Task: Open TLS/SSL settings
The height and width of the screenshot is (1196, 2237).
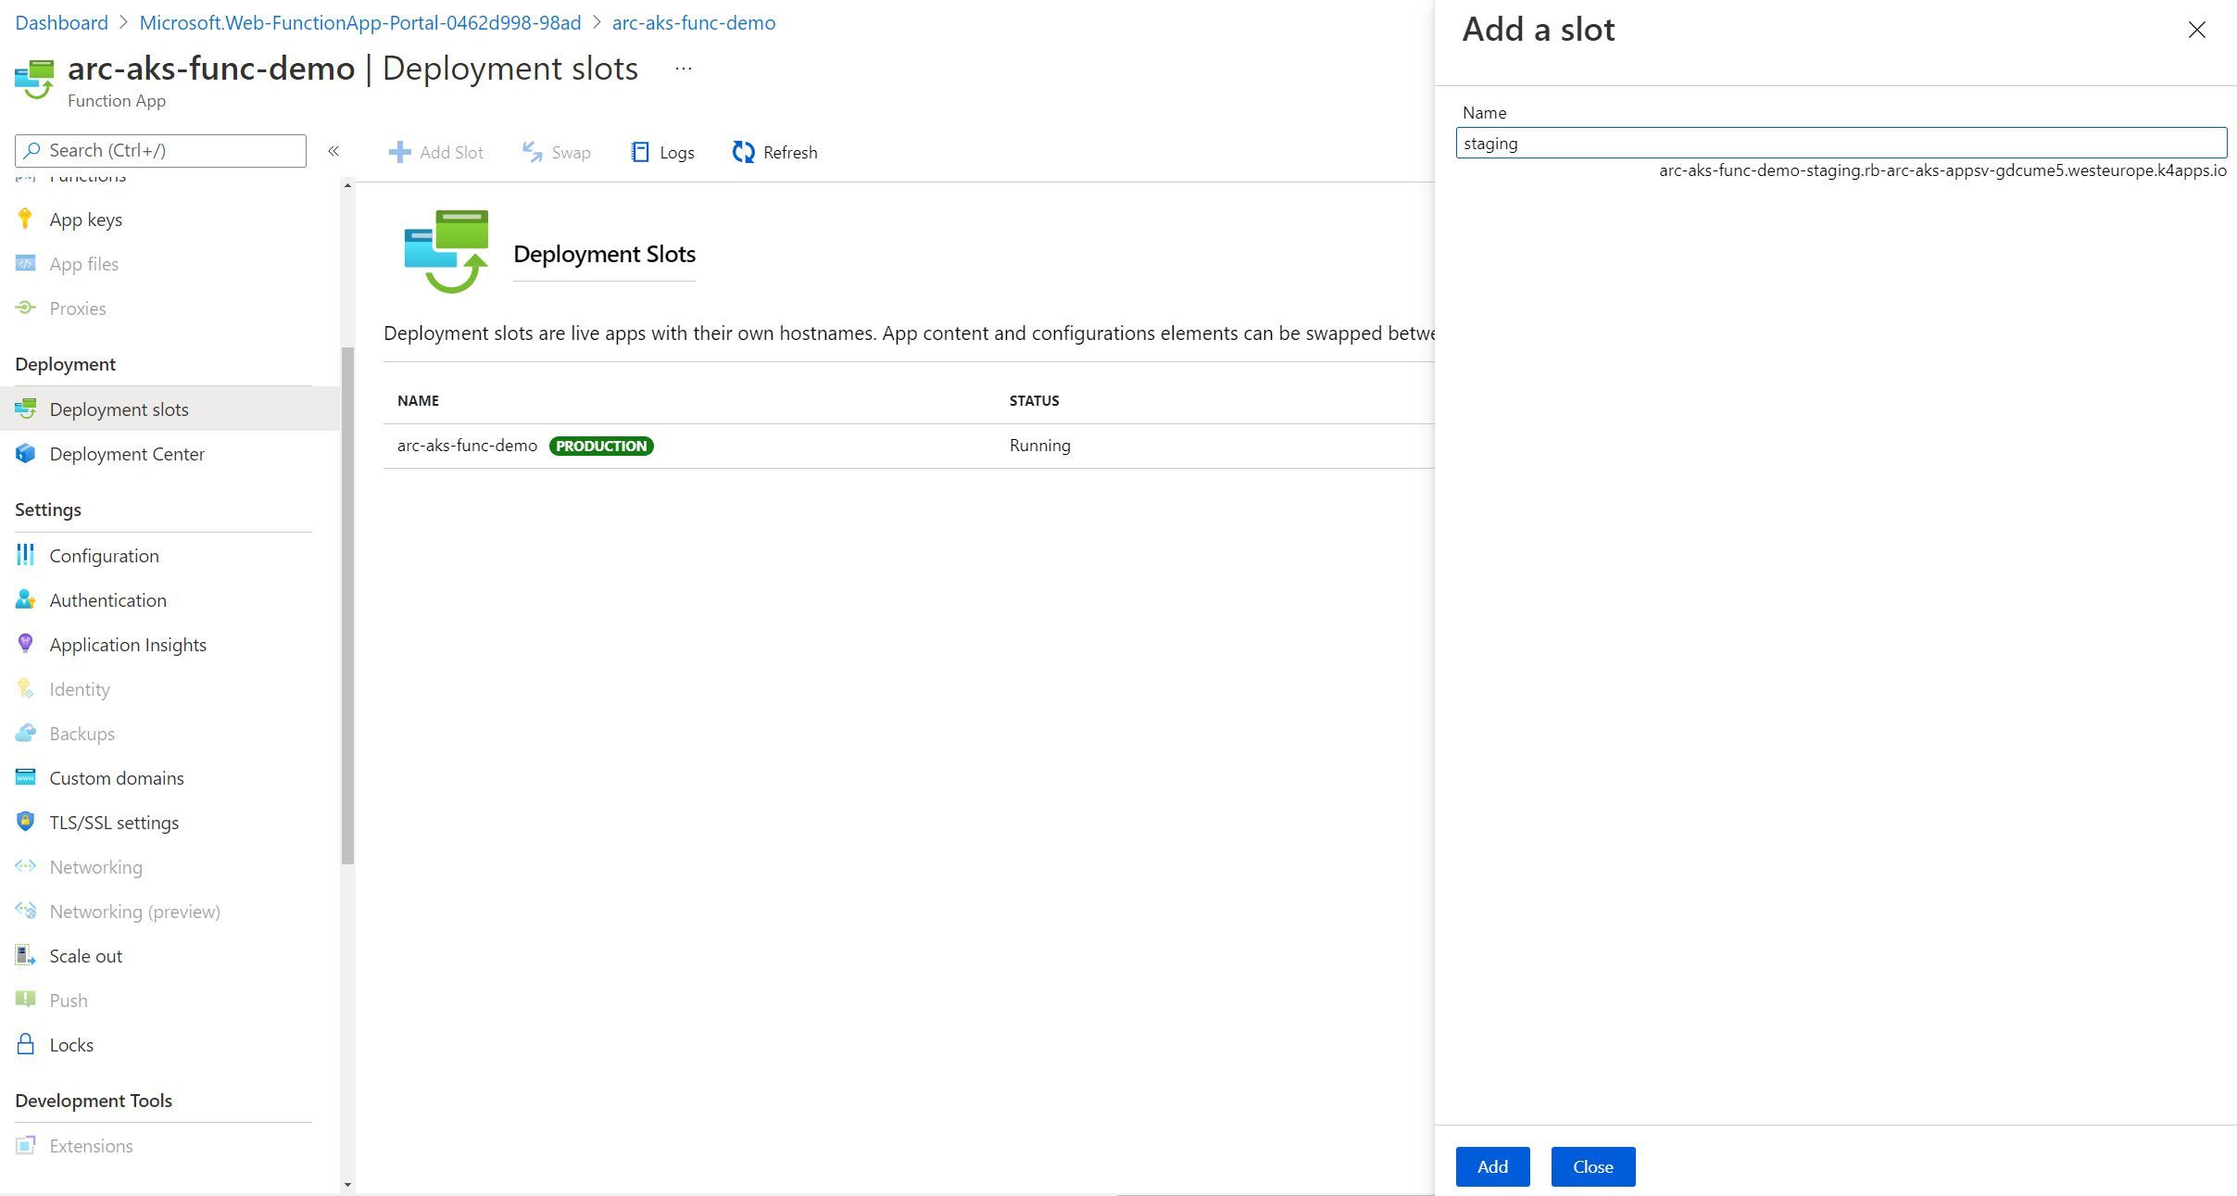Action: point(115,822)
